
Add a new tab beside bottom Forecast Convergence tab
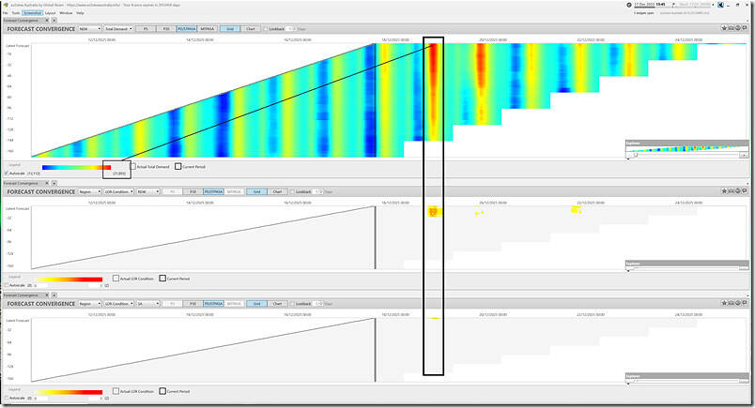54,295
